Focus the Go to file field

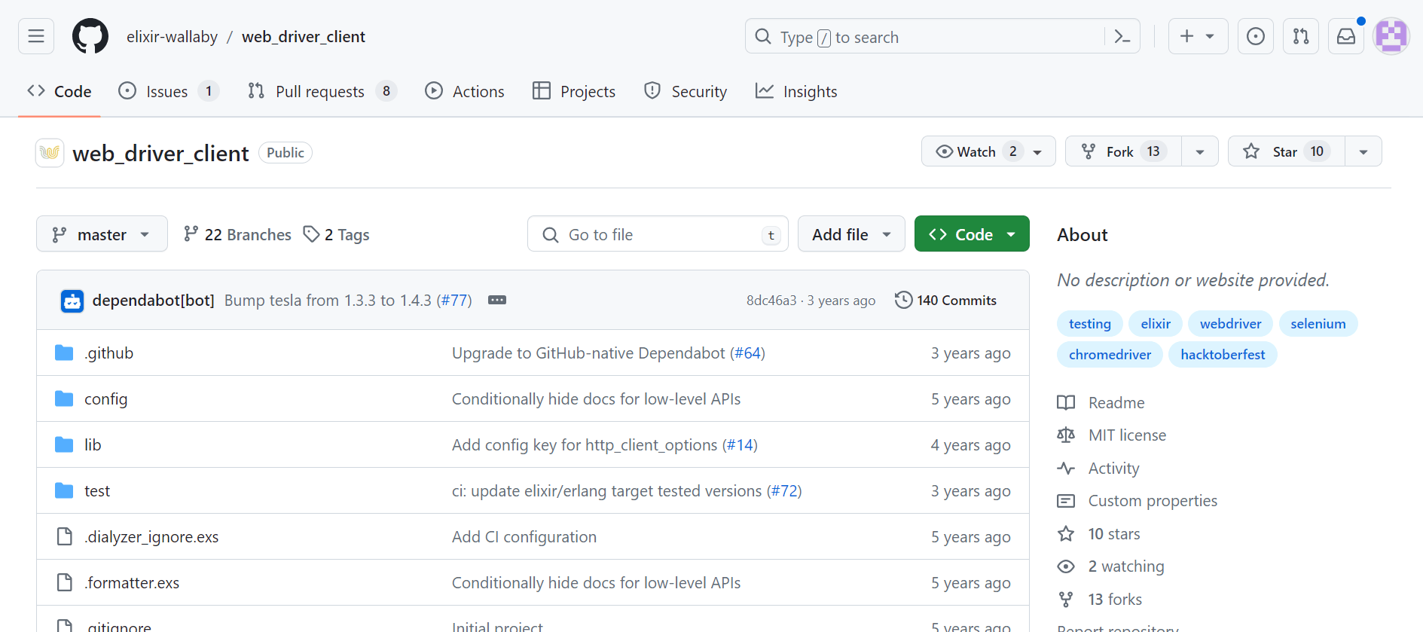tap(657, 234)
